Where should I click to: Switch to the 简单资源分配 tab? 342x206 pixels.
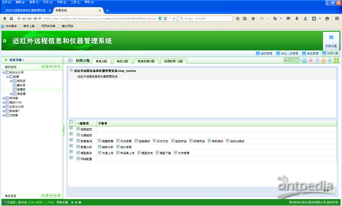146,61
